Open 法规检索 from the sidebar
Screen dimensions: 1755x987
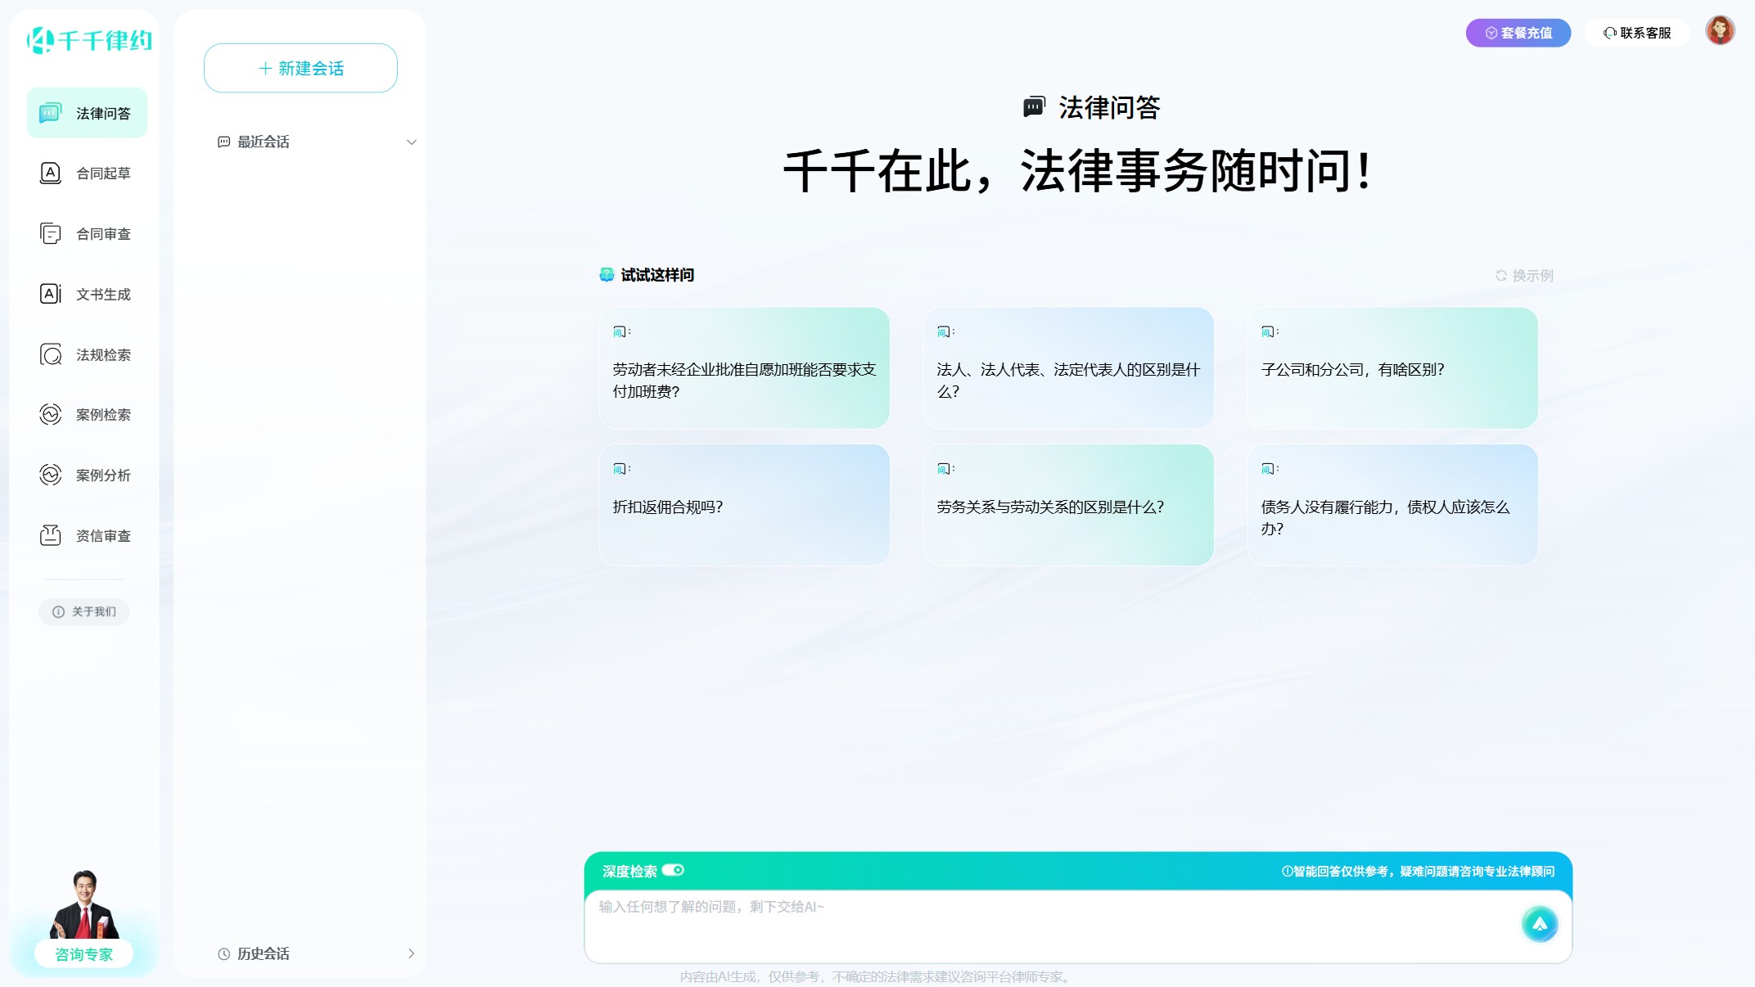click(87, 354)
